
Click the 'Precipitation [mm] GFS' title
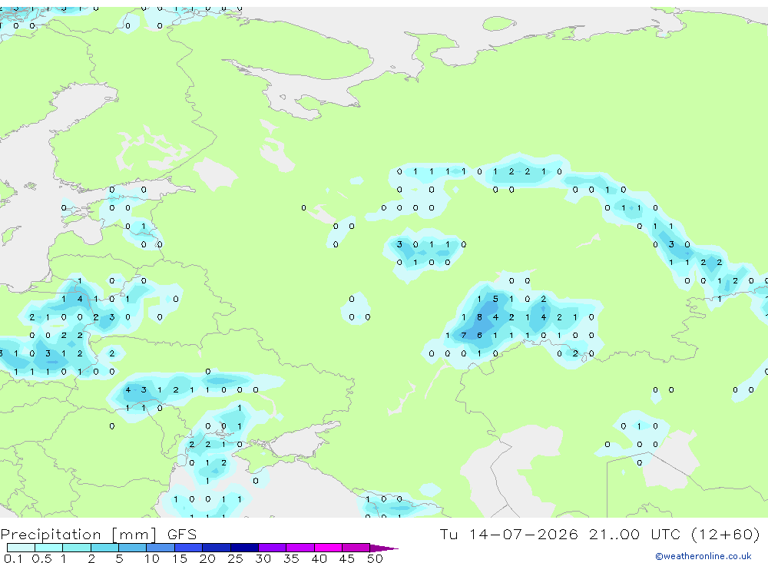tap(98, 535)
